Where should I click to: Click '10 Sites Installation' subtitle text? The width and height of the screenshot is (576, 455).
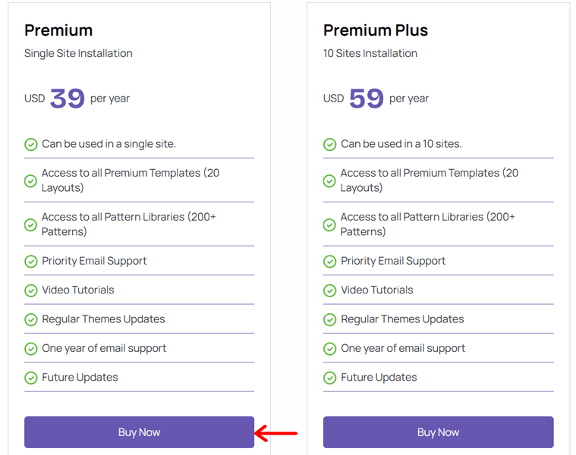point(370,53)
